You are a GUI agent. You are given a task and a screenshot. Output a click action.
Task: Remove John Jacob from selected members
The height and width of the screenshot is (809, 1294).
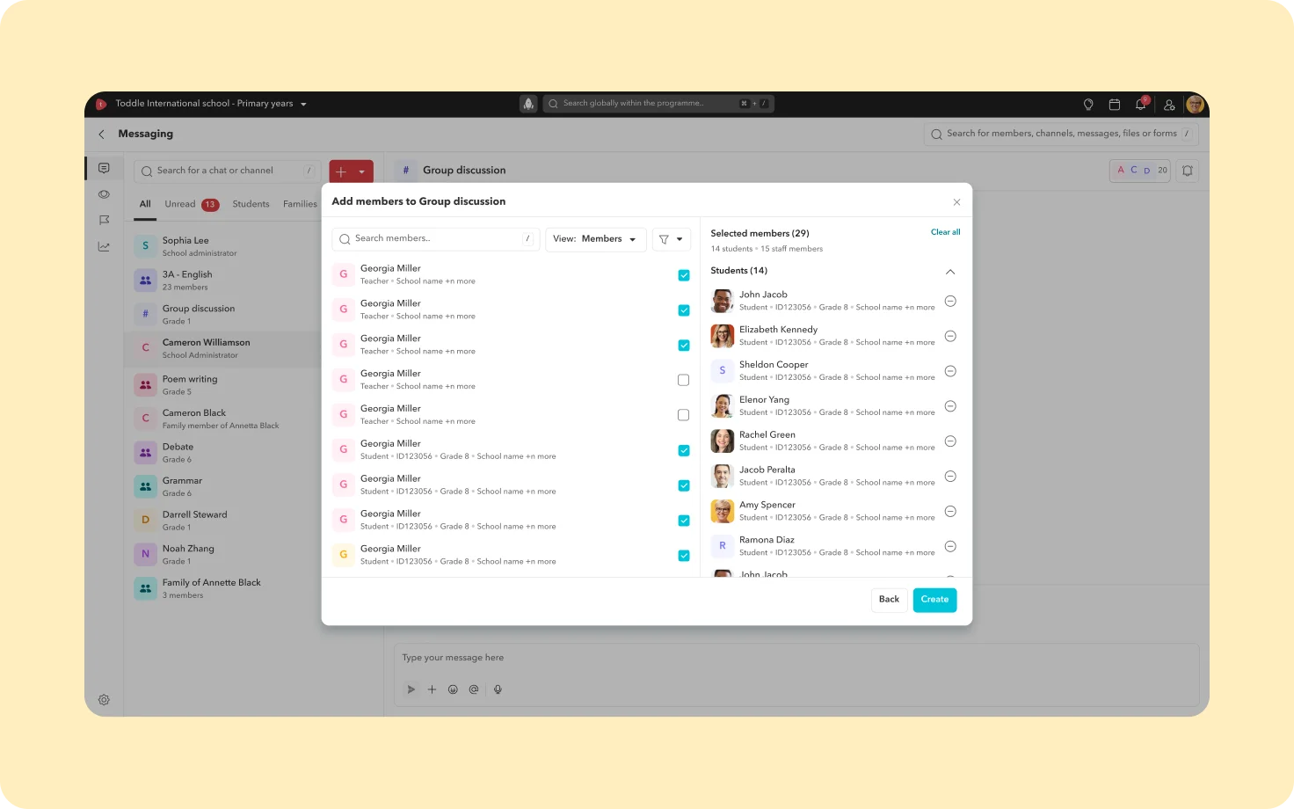(x=950, y=301)
